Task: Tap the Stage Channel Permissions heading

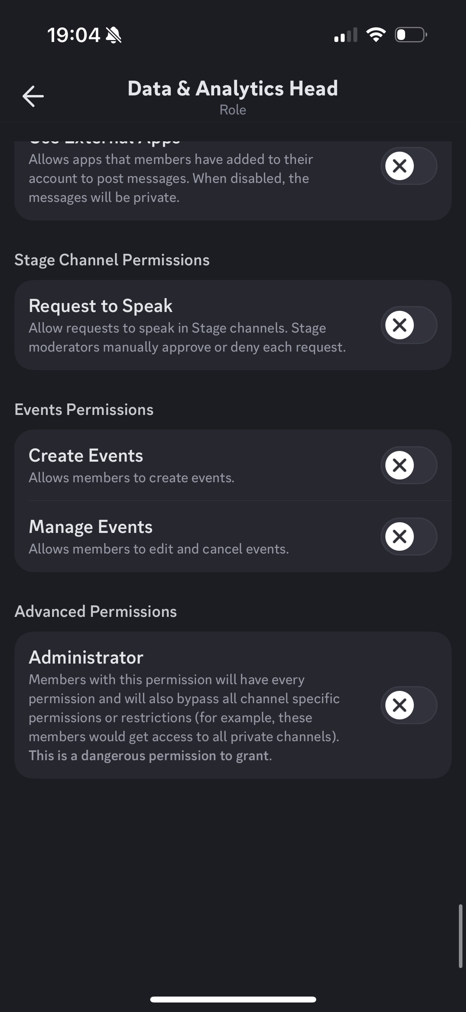Action: (x=112, y=260)
